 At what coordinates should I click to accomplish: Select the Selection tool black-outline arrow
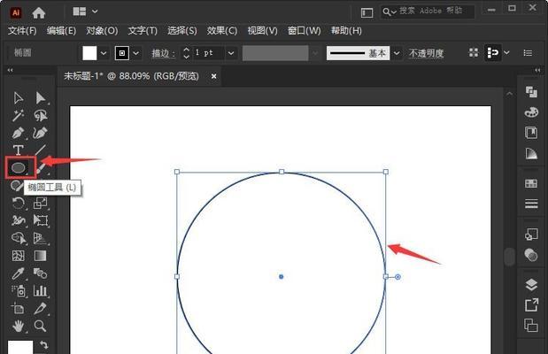pyautogui.click(x=19, y=98)
